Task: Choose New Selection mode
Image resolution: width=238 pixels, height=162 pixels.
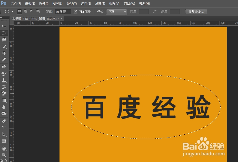Action: pos(19,11)
